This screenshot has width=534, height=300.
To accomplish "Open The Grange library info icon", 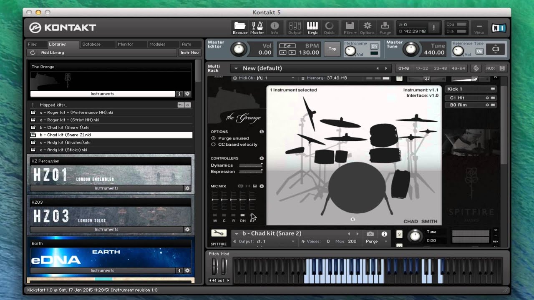I will pos(179,94).
